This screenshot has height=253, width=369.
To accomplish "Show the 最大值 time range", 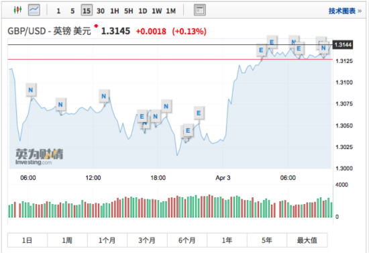I will pyautogui.click(x=307, y=240).
